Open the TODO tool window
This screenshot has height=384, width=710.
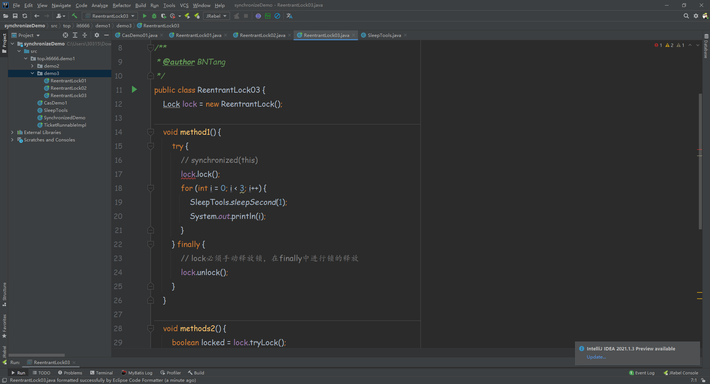[x=41, y=373]
